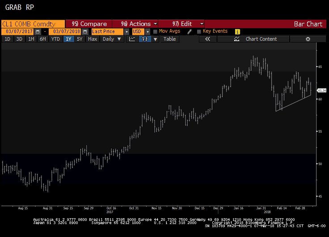Screen dimensions: 329x237
Task: Select the line chart type icon
Action: (x=132, y=39)
